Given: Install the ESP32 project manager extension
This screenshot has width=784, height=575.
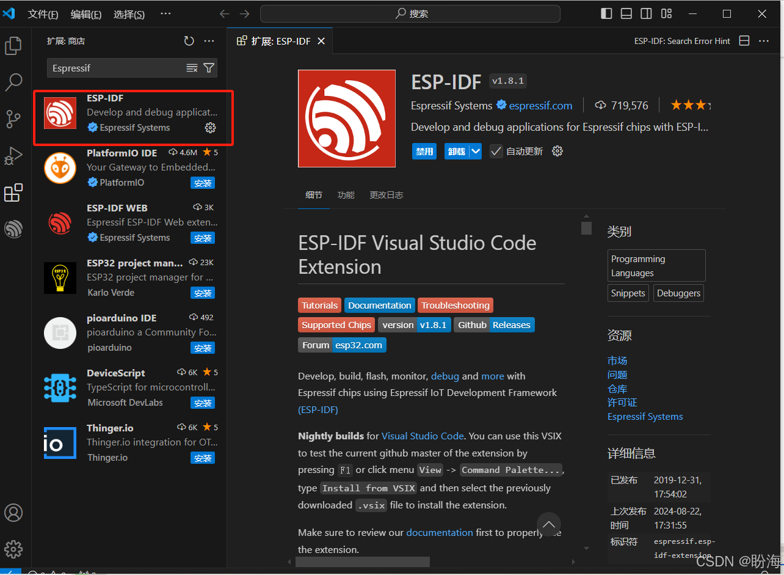Looking at the screenshot, I should click(x=203, y=293).
